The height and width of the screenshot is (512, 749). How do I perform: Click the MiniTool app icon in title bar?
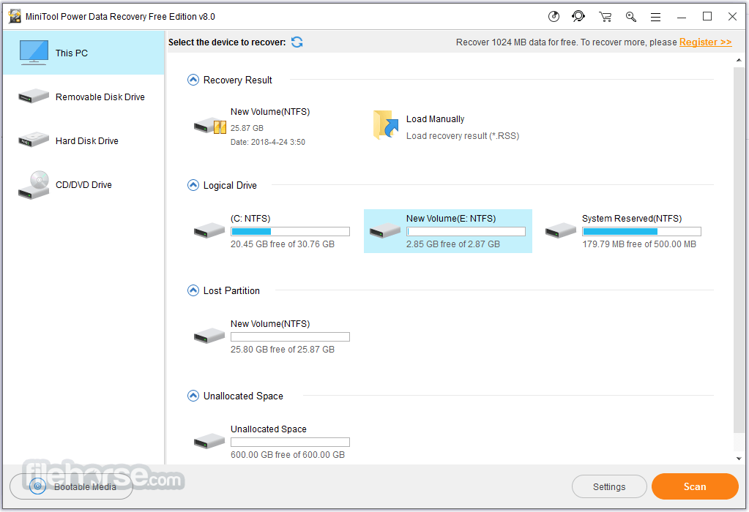tap(15, 16)
